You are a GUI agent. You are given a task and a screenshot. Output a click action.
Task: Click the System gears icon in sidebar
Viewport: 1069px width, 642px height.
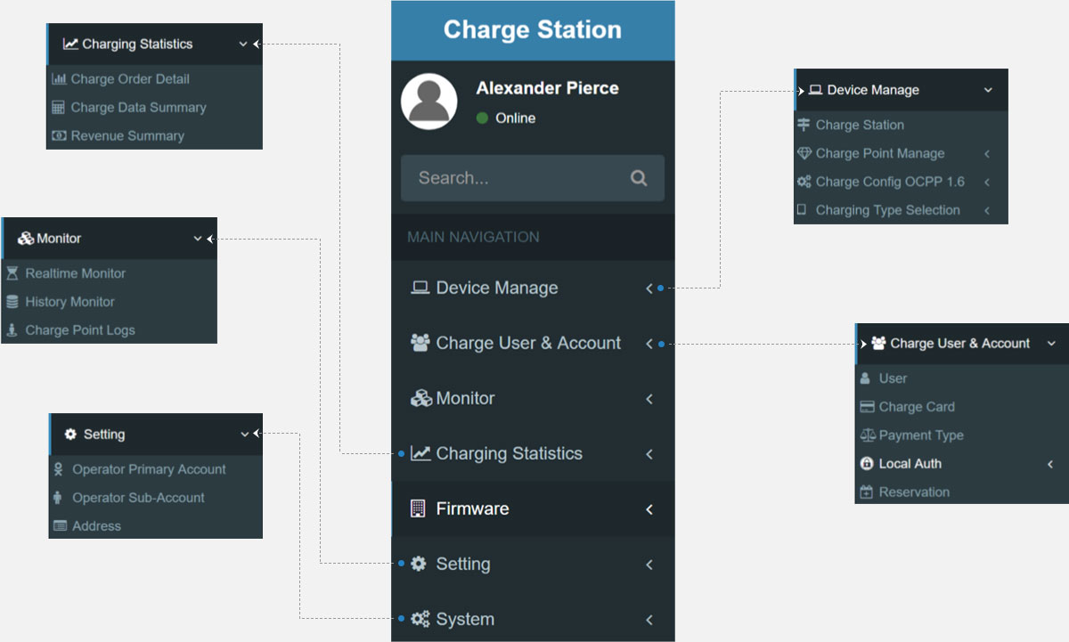[x=420, y=619]
